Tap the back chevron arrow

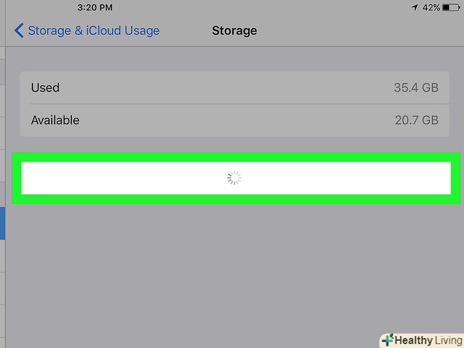click(18, 31)
